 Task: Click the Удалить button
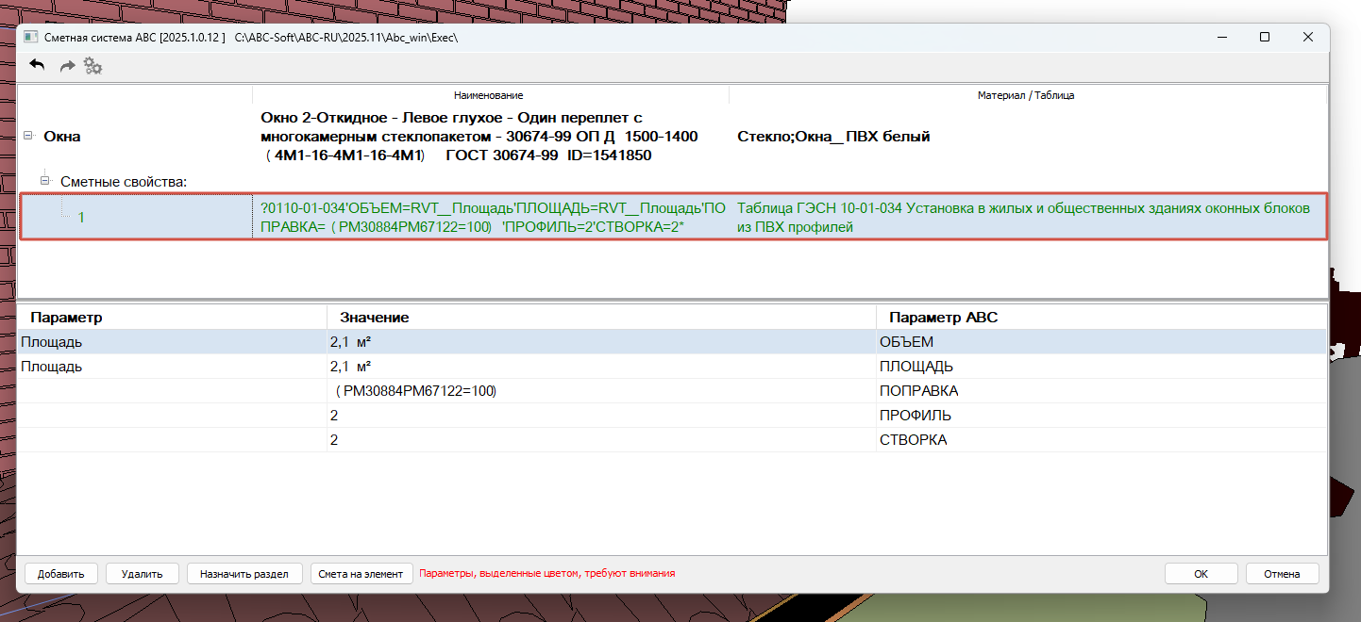tap(143, 574)
